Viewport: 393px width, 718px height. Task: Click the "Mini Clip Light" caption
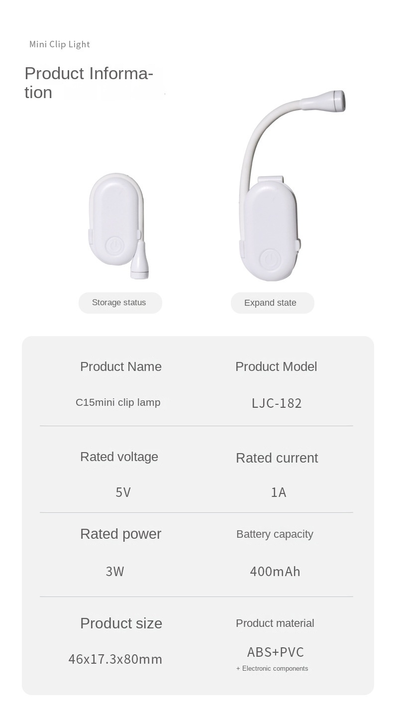pyautogui.click(x=60, y=44)
